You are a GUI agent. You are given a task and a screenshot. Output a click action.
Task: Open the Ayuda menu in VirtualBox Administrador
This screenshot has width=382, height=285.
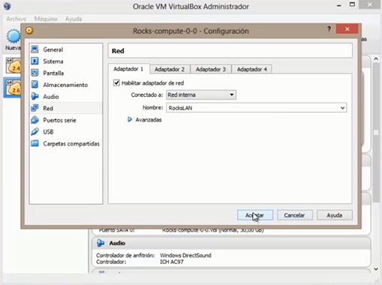(74, 19)
